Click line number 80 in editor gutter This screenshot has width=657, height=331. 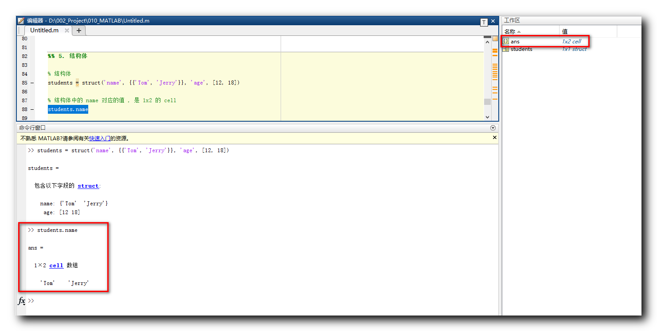point(24,38)
